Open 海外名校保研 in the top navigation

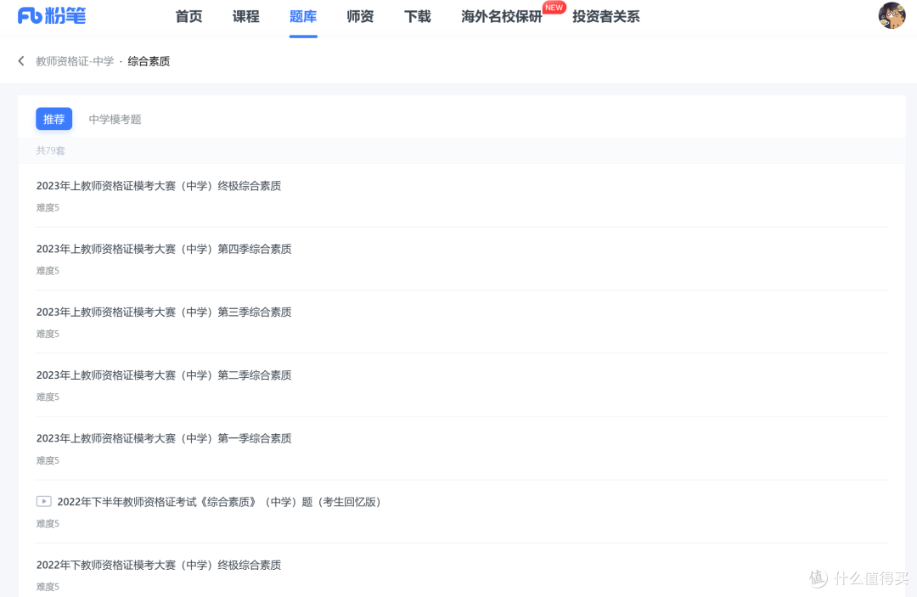click(x=502, y=16)
